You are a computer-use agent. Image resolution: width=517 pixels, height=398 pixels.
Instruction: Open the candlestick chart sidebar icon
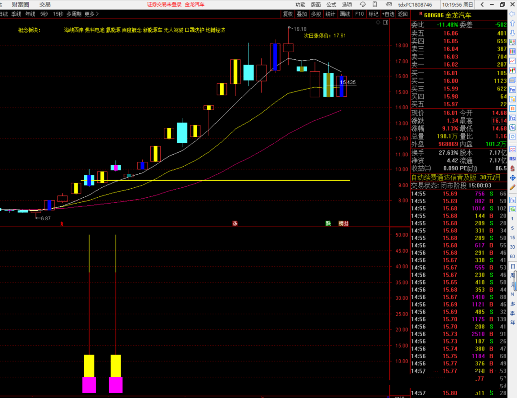513,71
